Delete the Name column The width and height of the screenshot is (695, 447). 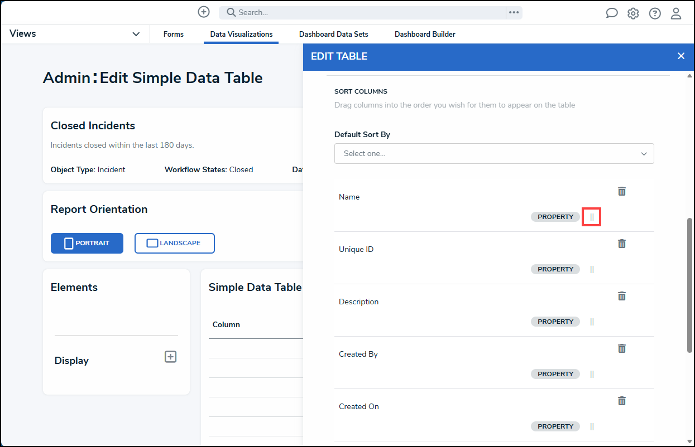tap(622, 191)
